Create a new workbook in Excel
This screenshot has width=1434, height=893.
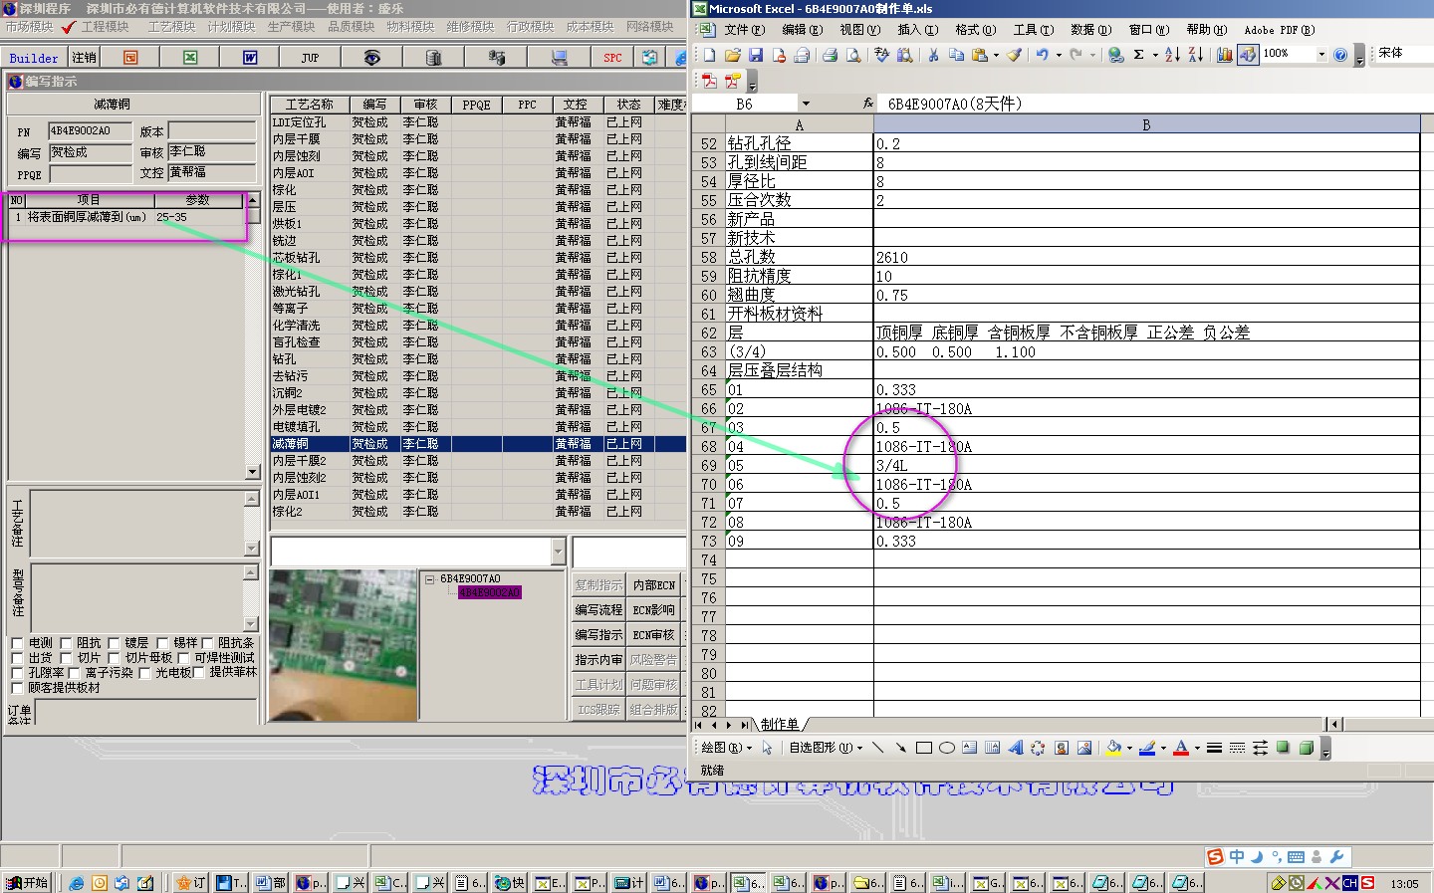709,55
